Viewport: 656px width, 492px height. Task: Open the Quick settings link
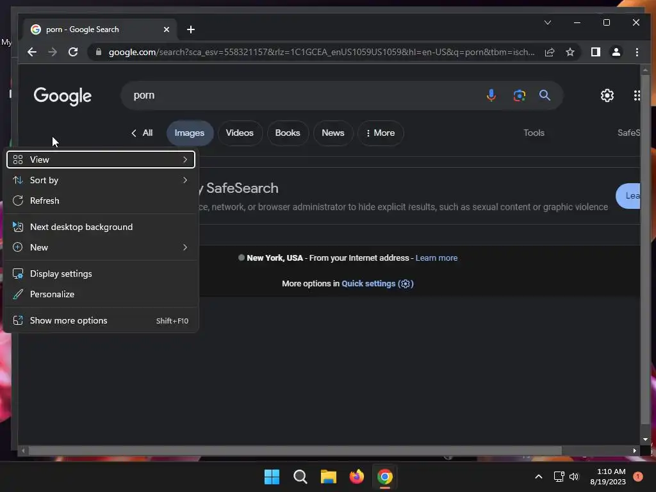377,284
